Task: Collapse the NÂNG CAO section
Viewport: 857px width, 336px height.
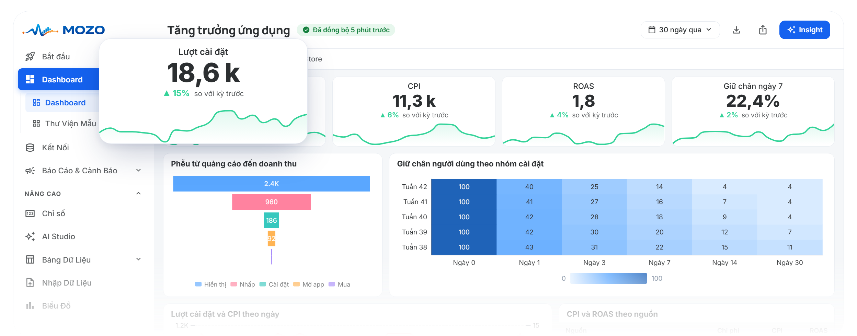Action: click(x=138, y=193)
